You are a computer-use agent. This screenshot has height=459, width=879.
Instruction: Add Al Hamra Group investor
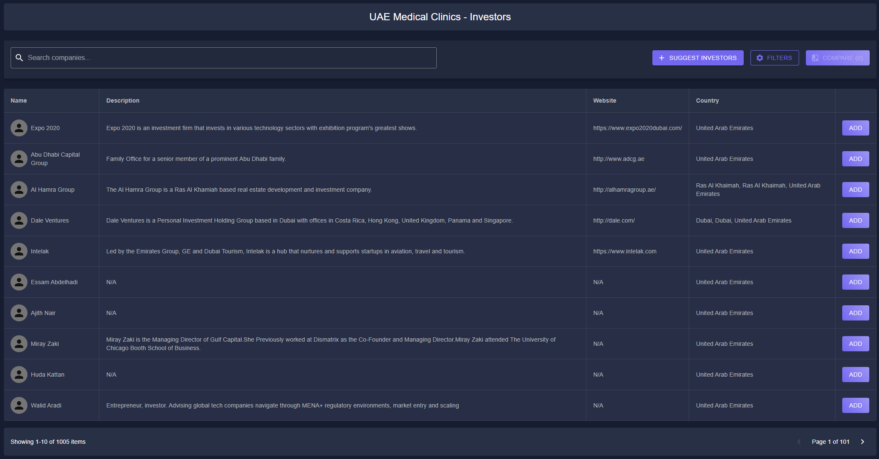click(x=855, y=190)
